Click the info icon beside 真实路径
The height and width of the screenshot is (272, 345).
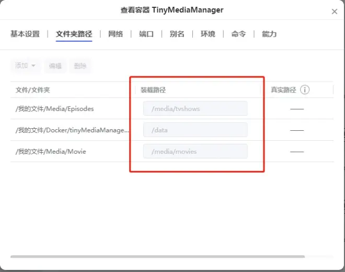(305, 89)
